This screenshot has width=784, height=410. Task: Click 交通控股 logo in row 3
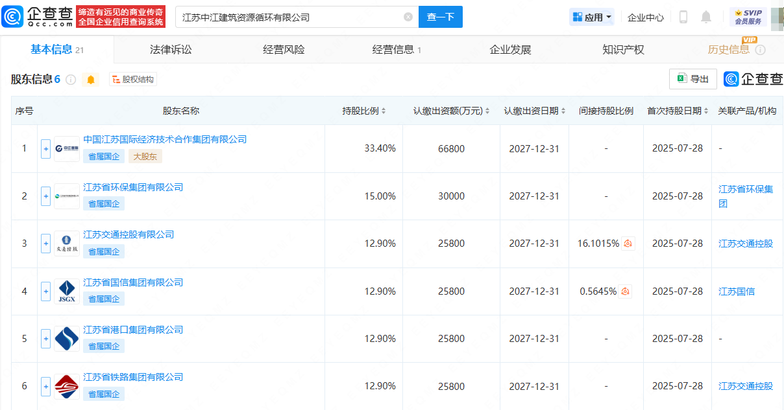coord(67,244)
